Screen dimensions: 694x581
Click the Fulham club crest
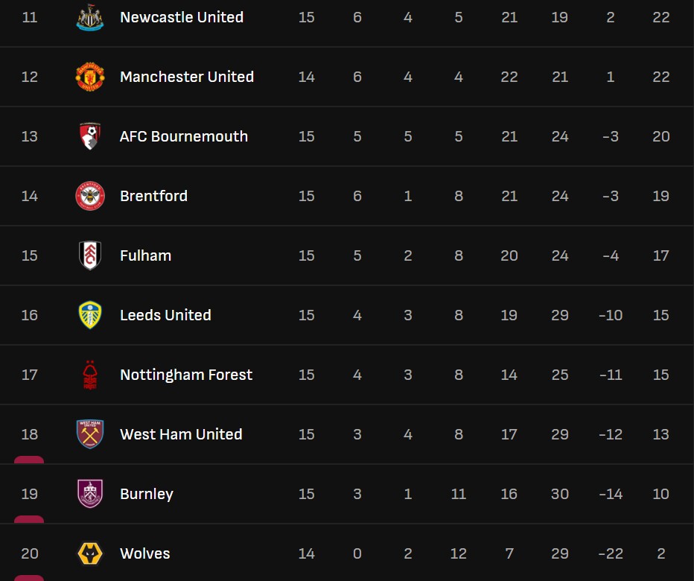click(90, 255)
